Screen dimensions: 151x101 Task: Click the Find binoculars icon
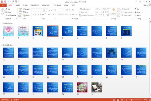135,9
